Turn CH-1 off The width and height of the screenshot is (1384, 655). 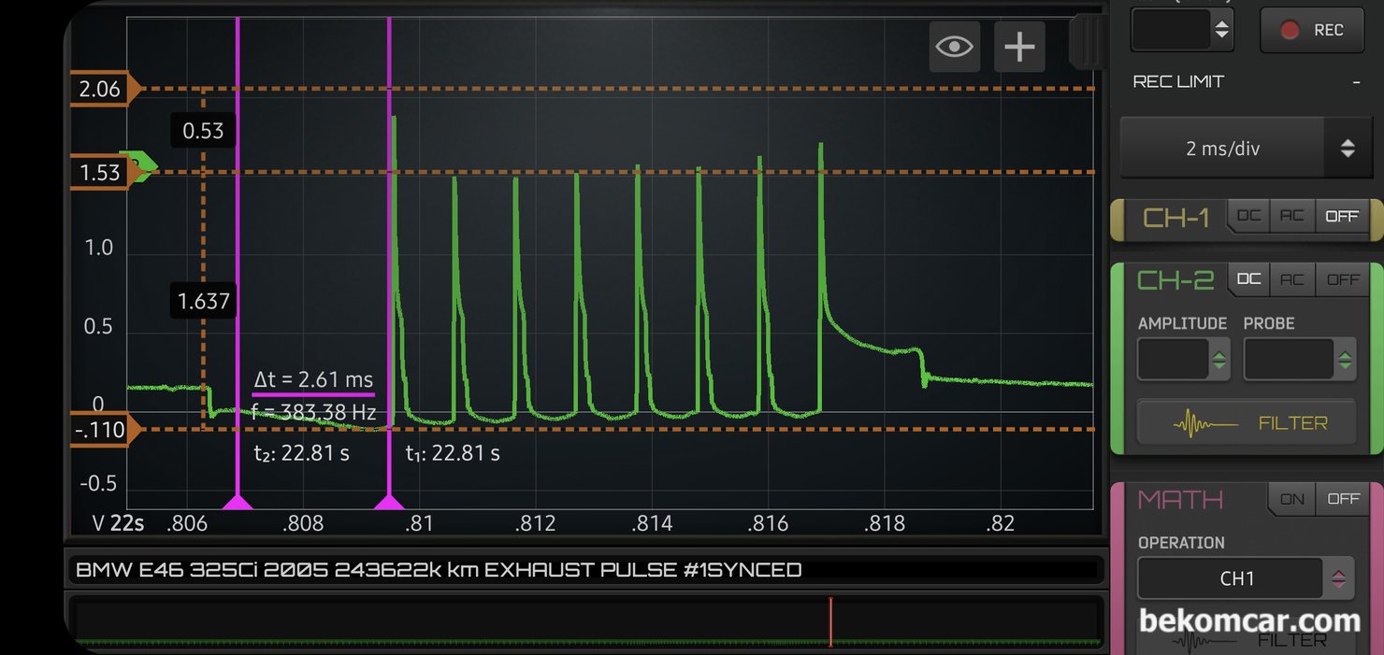(x=1341, y=216)
